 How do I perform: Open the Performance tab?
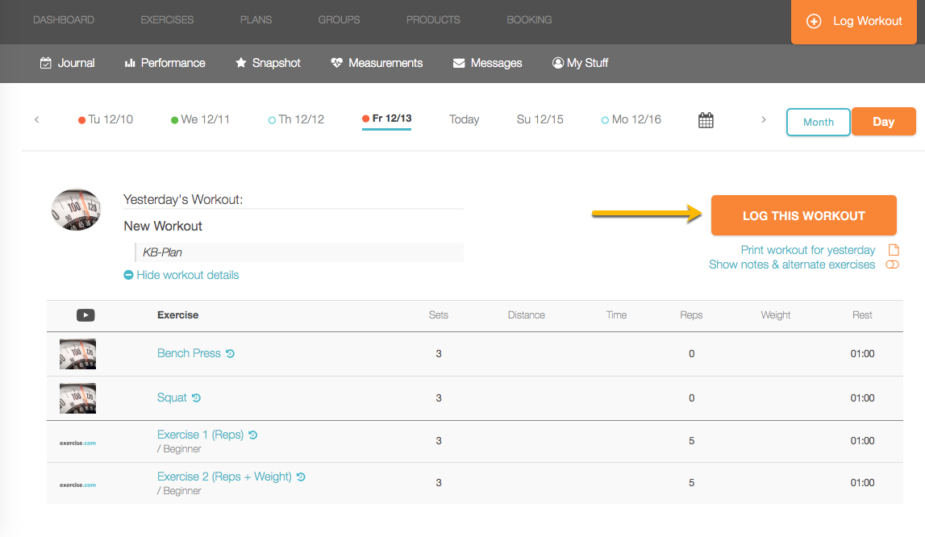[165, 63]
